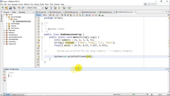Expand the Test Packages node
The width and height of the screenshot is (170, 96).
click(x=7, y=24)
